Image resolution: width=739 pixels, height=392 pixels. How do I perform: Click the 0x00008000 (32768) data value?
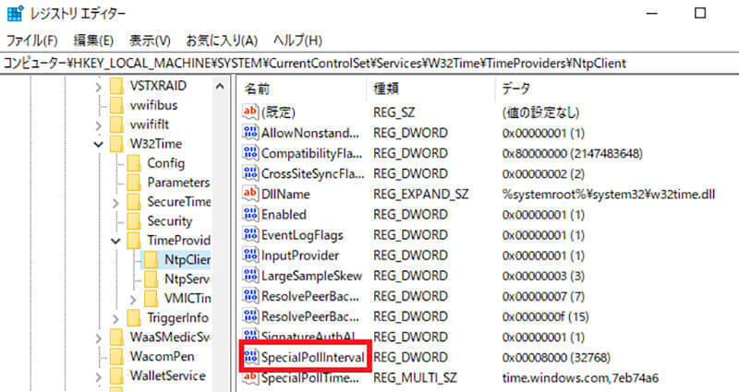[x=556, y=358]
